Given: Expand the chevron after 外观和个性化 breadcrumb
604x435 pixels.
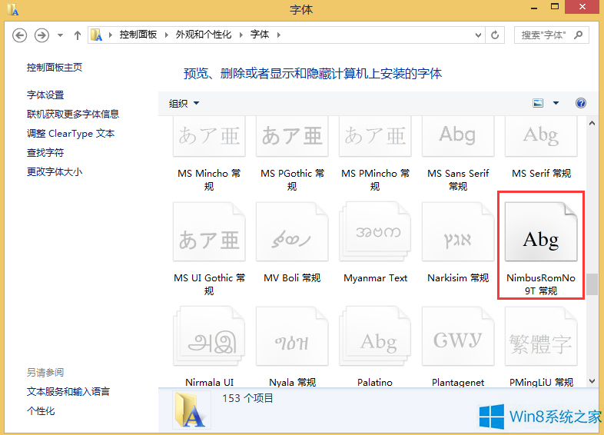Looking at the screenshot, I should coord(241,35).
